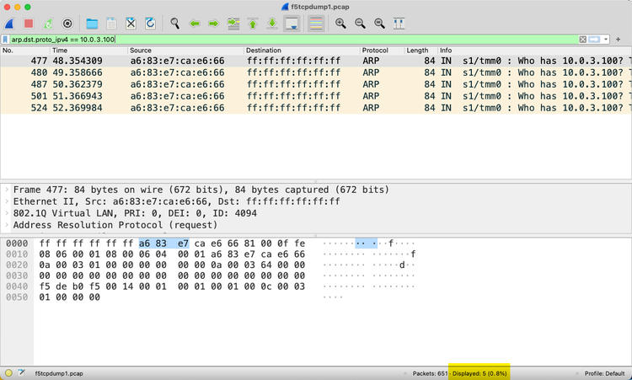Toggle packet list colorization
Image resolution: width=632 pixels, height=380 pixels.
316,23
